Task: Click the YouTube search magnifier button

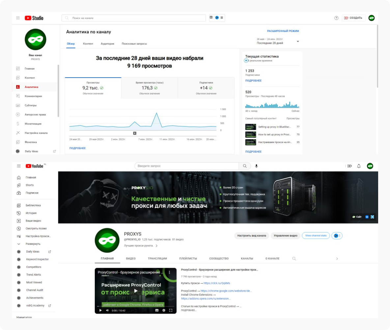Action: (245, 166)
